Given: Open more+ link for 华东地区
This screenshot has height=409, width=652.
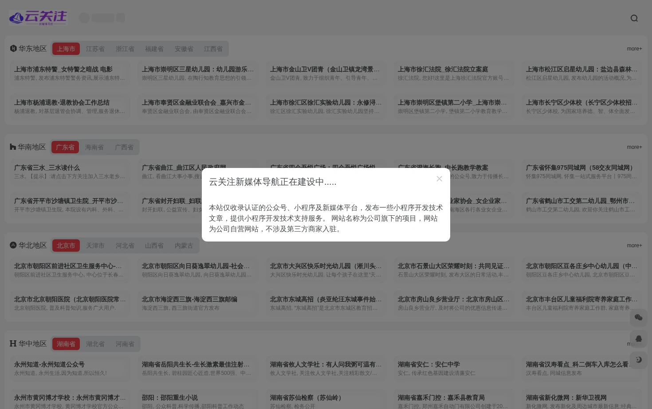Looking at the screenshot, I should [x=634, y=49].
